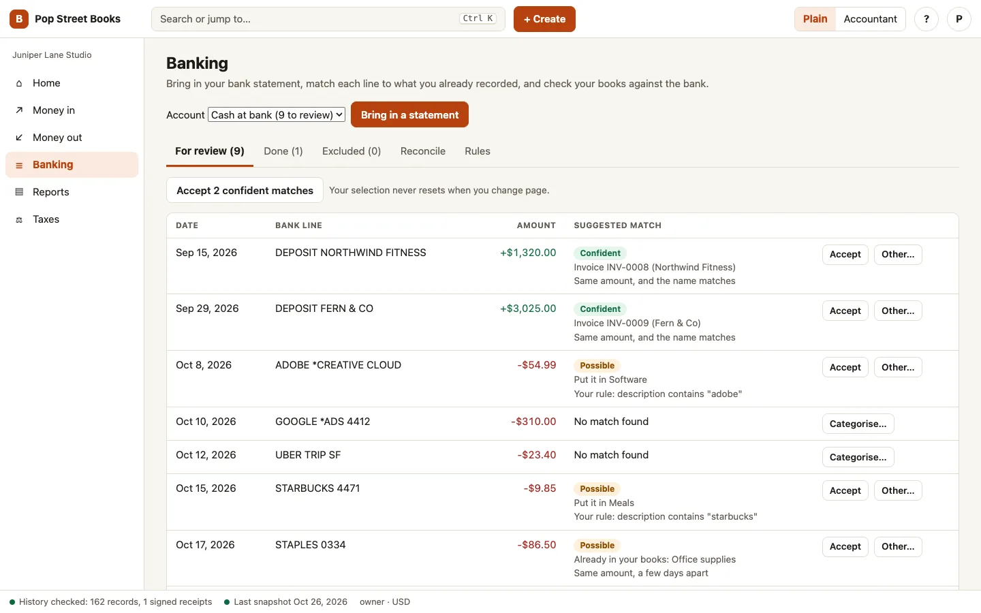Click the Juniper Lane Studio label
The image size is (981, 613).
coord(52,55)
